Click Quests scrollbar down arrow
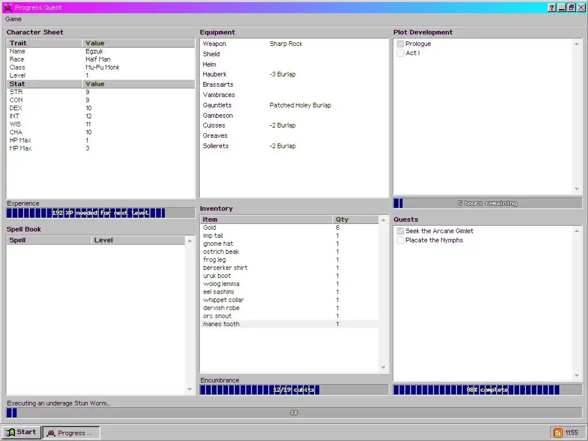This screenshot has width=588, height=441. 577,376
